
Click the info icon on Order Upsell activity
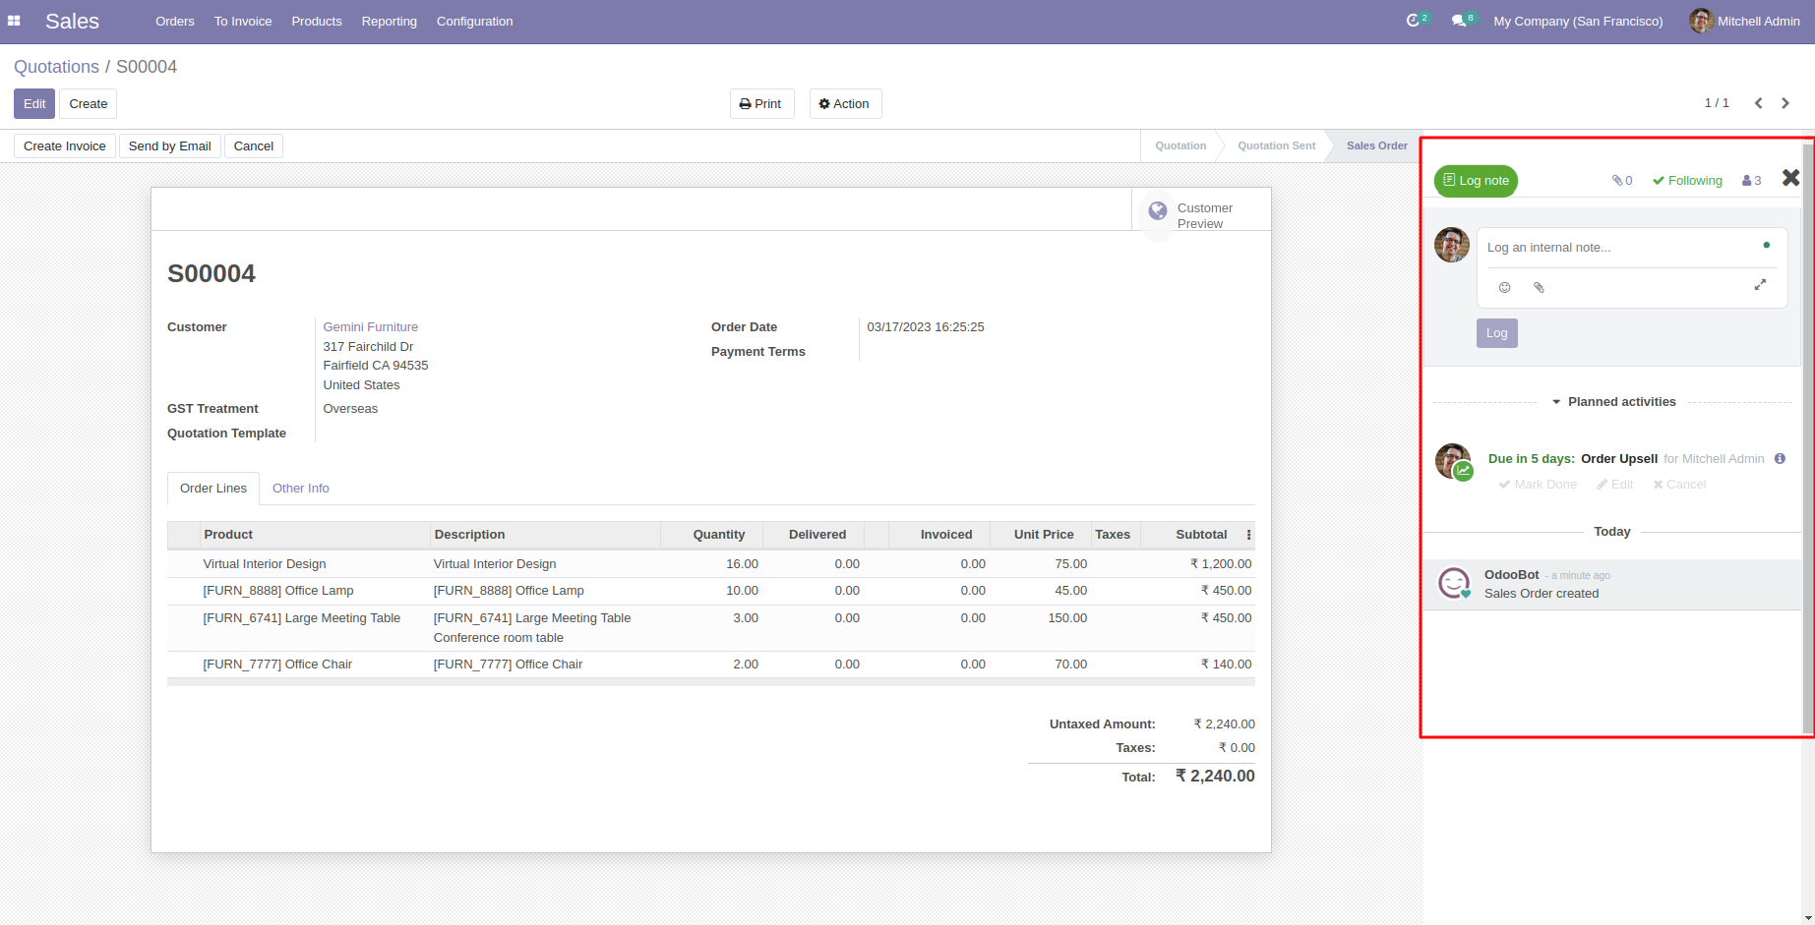pyautogui.click(x=1780, y=458)
